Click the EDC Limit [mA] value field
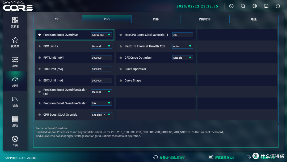287x162 pixels. pos(102,80)
